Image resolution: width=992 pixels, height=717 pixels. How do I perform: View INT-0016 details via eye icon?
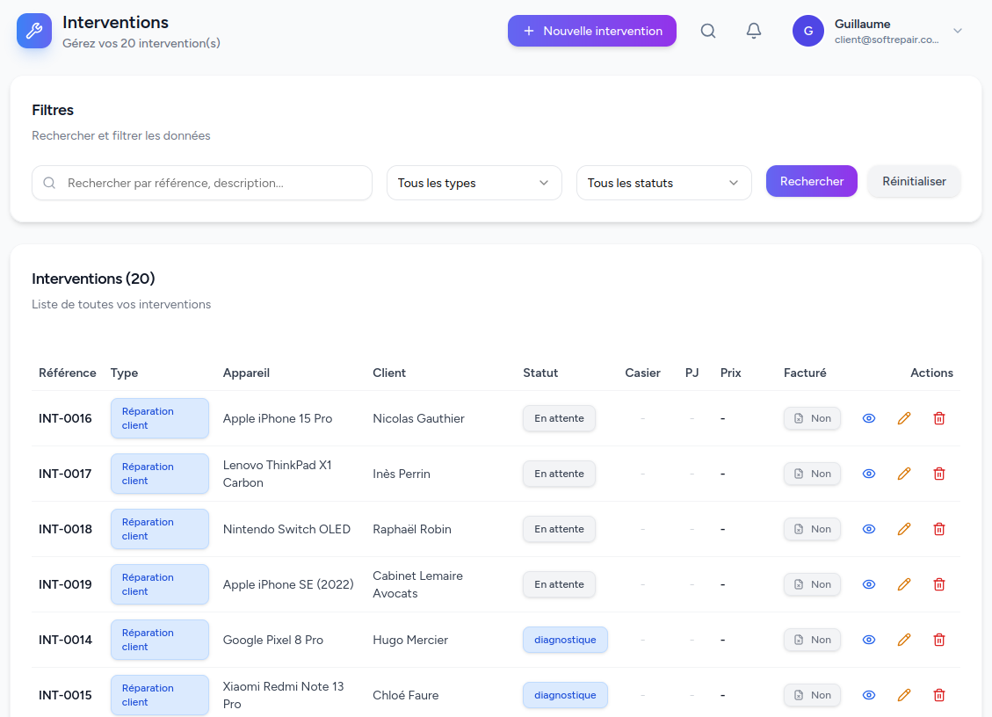[x=869, y=418]
